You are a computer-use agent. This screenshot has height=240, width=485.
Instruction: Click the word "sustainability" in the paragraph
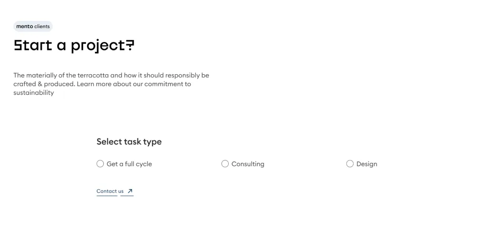34,92
